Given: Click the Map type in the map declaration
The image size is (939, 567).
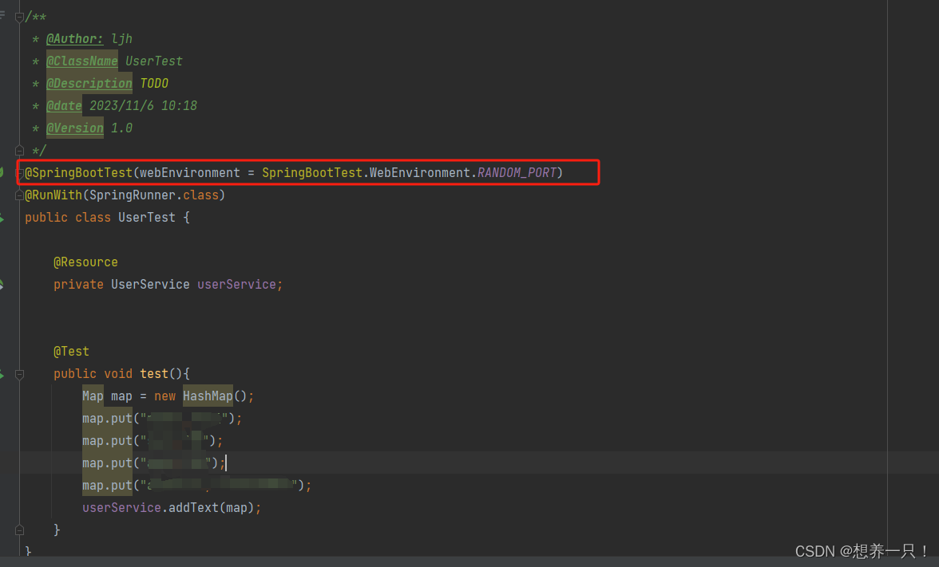Looking at the screenshot, I should (93, 396).
